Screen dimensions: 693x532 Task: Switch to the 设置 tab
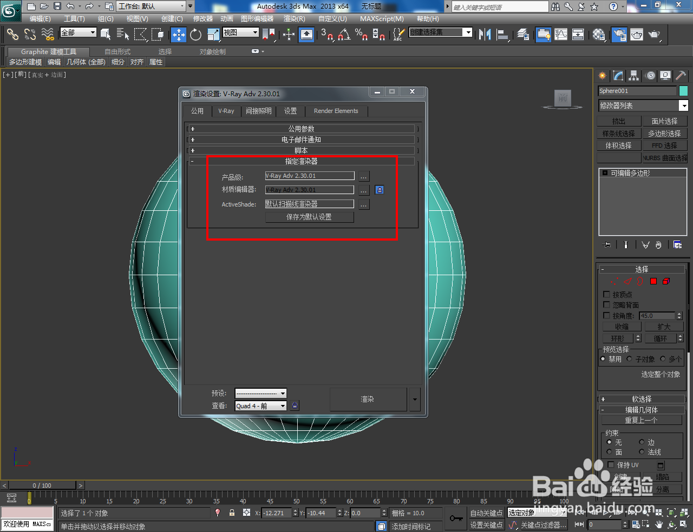291,111
